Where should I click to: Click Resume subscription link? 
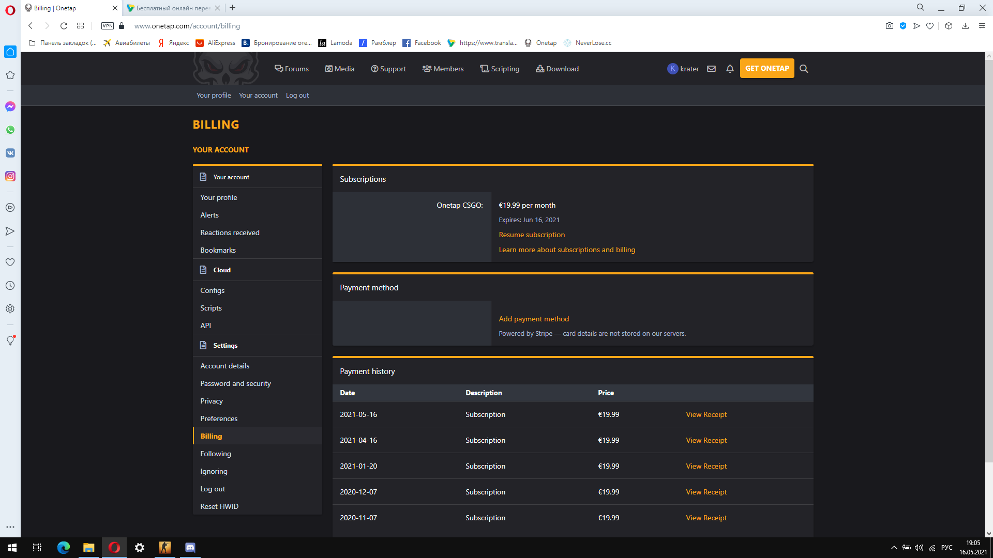[x=532, y=235]
